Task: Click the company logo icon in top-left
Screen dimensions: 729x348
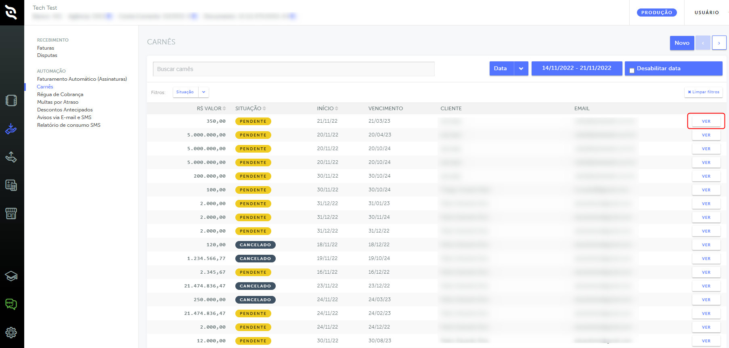Action: point(11,13)
